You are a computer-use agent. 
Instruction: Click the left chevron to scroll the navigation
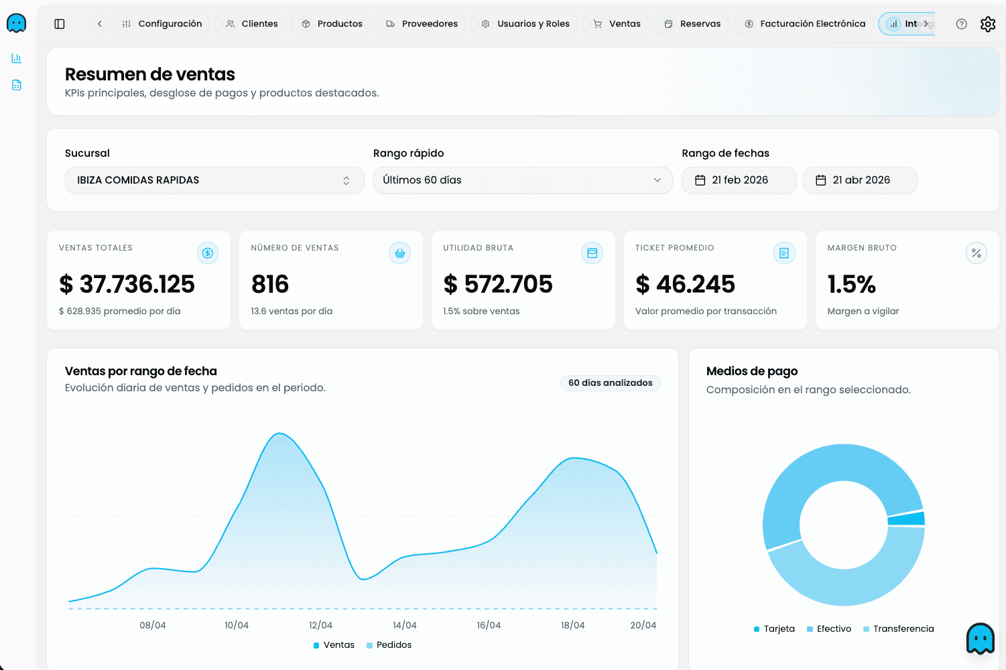[x=99, y=23]
